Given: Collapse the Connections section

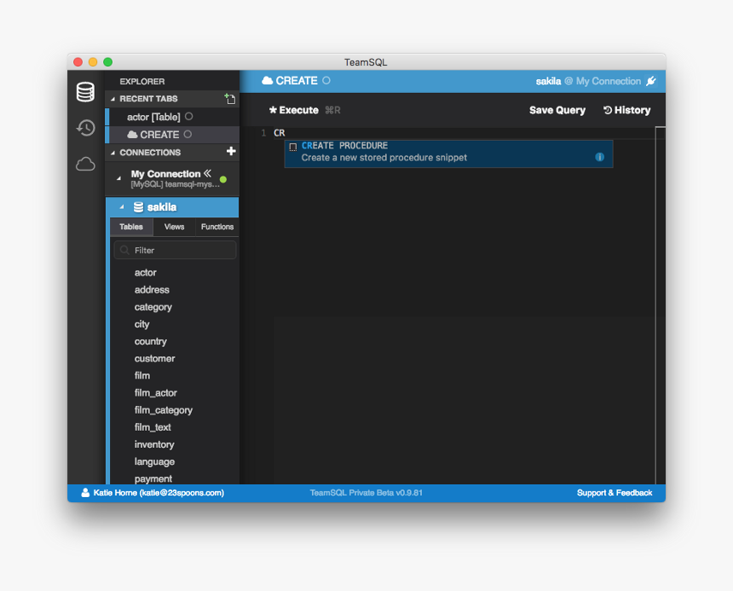Looking at the screenshot, I should [112, 153].
